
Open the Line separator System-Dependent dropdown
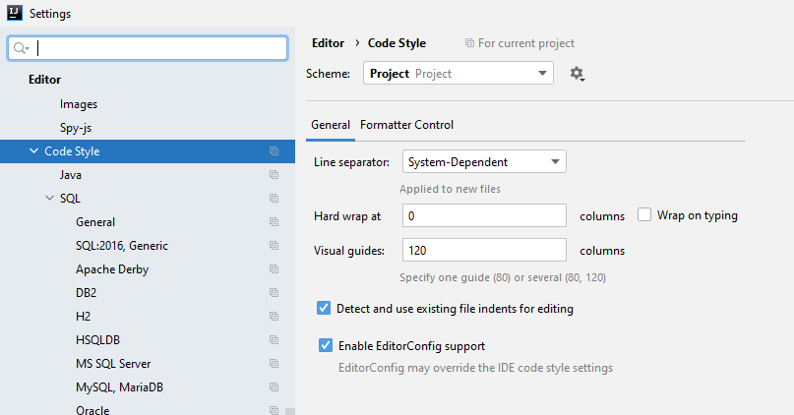click(x=484, y=162)
